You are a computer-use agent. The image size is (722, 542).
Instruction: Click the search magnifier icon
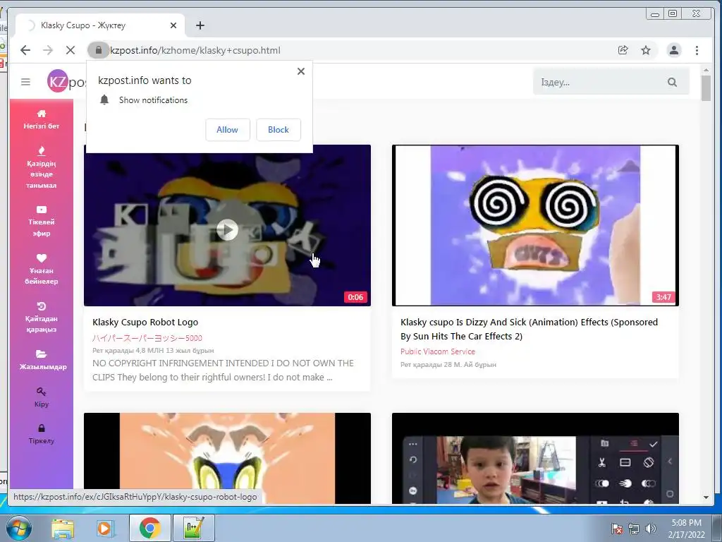click(672, 82)
